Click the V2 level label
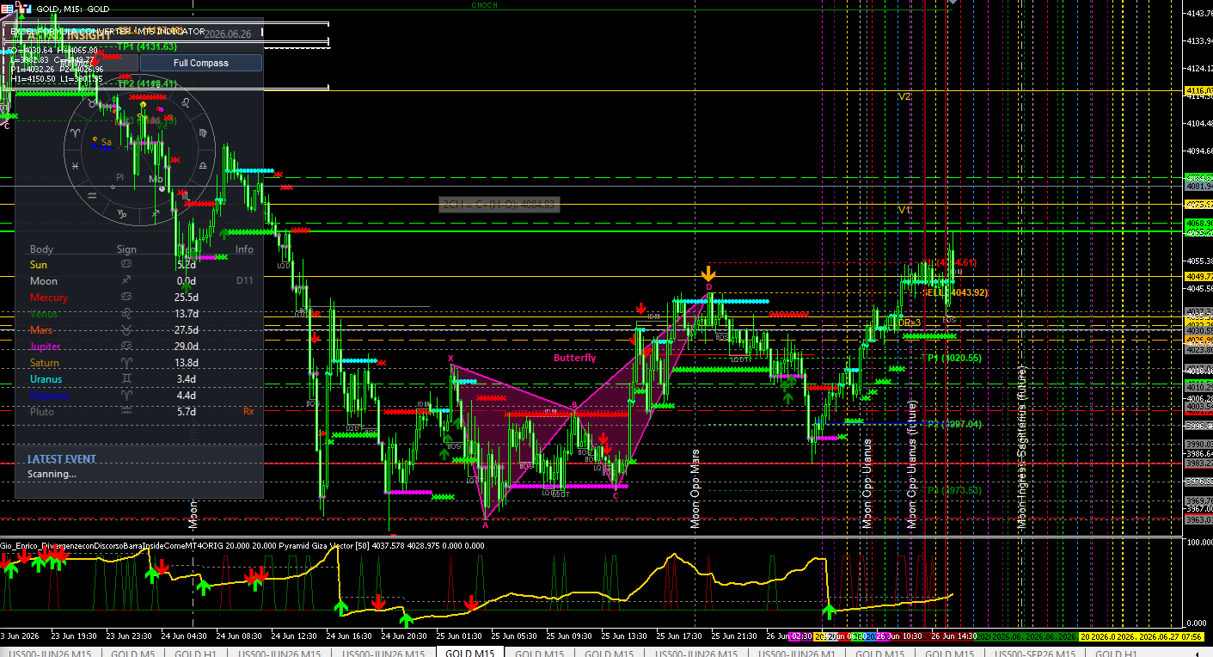 pos(904,96)
